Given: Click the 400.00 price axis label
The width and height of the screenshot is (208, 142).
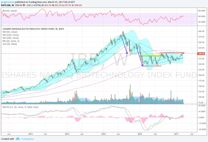Looking at the screenshot, I should [201, 31].
